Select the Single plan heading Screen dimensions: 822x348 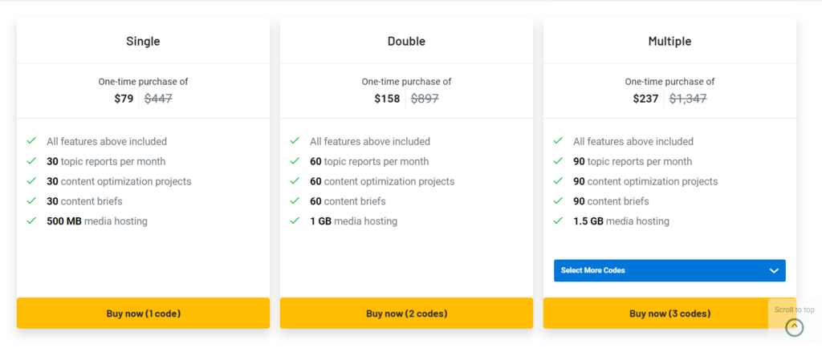143,42
